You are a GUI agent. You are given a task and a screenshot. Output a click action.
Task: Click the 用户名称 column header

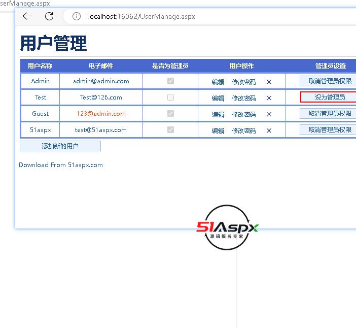coord(40,66)
